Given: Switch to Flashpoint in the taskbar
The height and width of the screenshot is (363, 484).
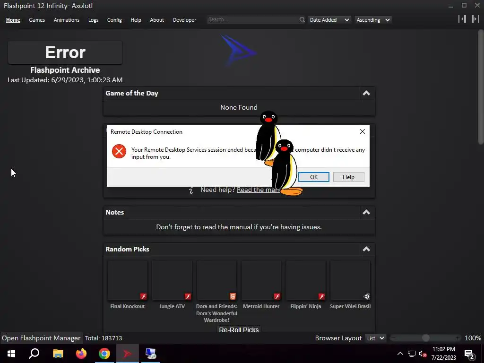Looking at the screenshot, I should pos(128,354).
